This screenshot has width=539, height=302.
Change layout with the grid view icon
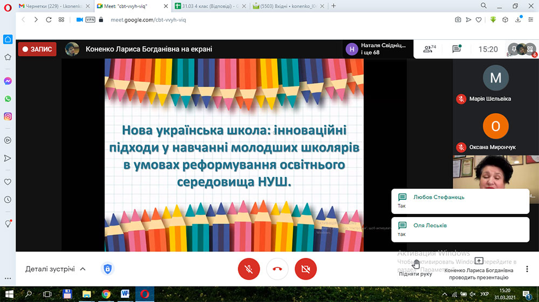point(530,49)
